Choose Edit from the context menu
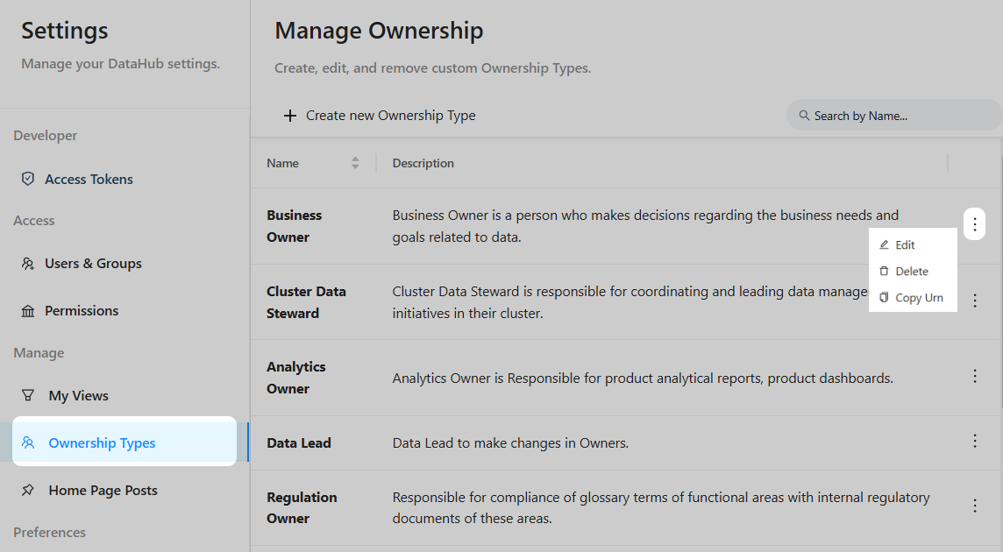The height and width of the screenshot is (552, 1003). pyautogui.click(x=905, y=245)
